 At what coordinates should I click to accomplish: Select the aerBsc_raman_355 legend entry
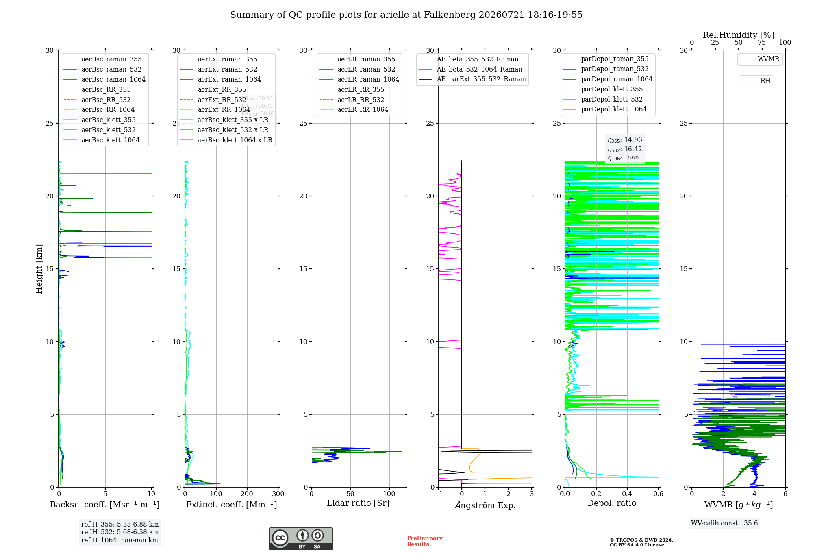coord(103,59)
